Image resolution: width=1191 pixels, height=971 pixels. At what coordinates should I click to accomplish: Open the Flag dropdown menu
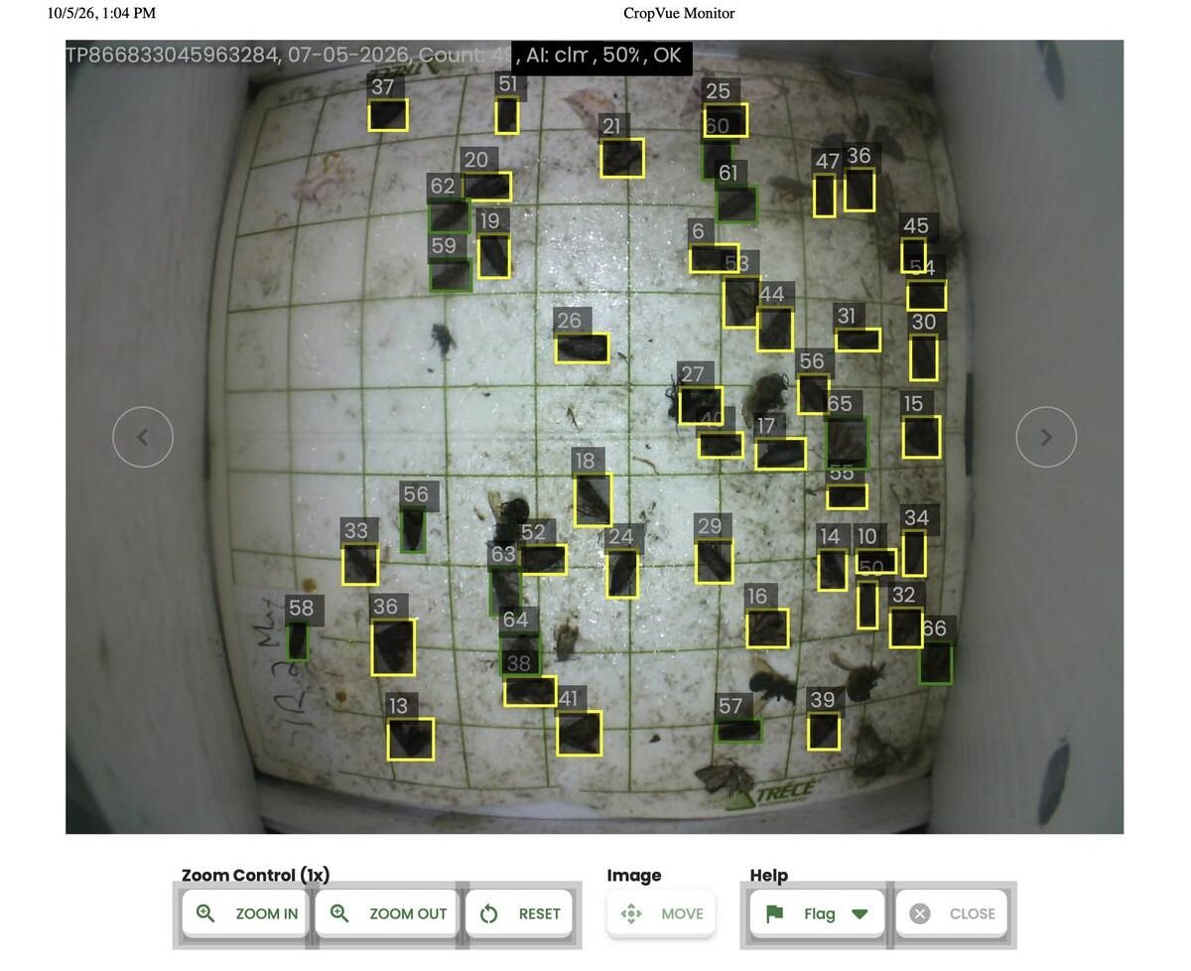pyautogui.click(x=817, y=913)
